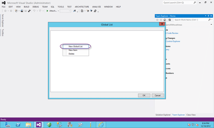Open Team Explorer search options dropdown
Viewport: 214px width, 128px height.
click(x=212, y=20)
